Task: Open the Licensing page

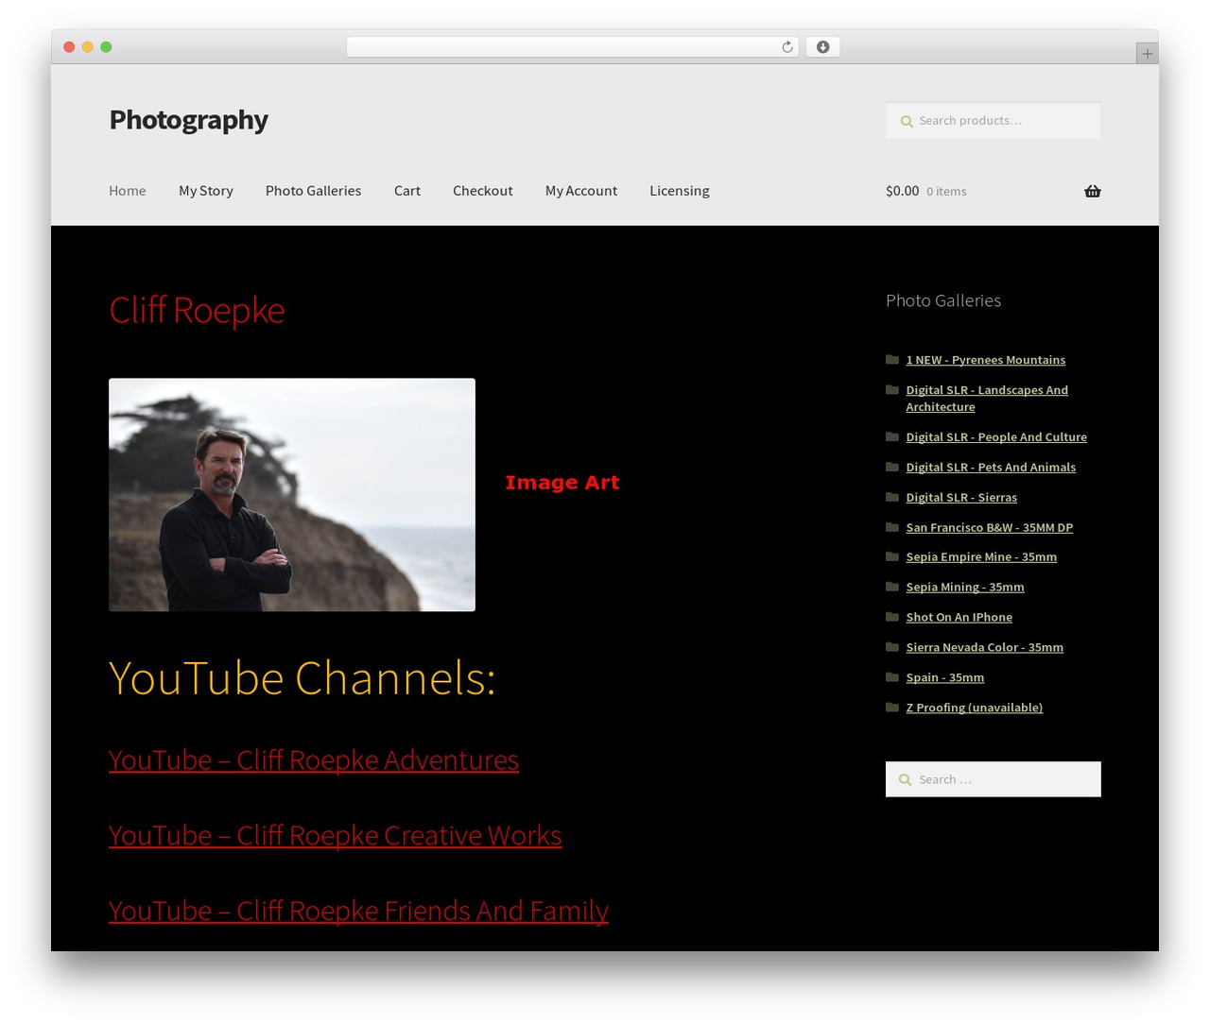Action: click(x=680, y=191)
